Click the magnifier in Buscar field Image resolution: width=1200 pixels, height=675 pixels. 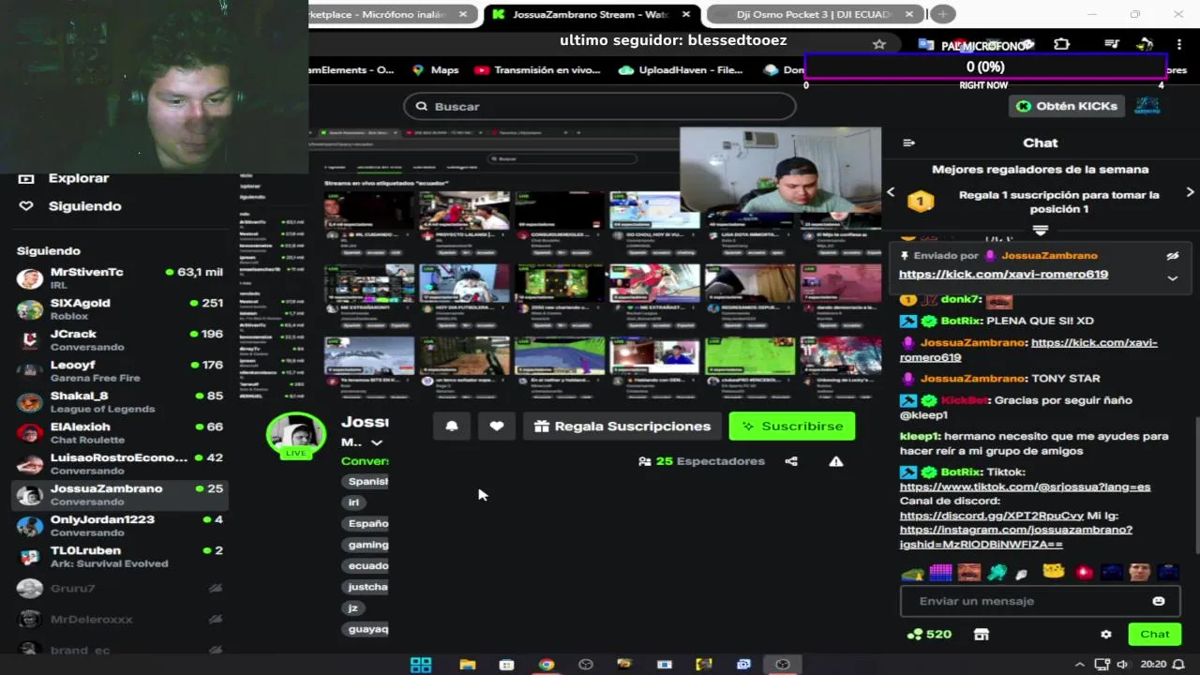(x=422, y=107)
